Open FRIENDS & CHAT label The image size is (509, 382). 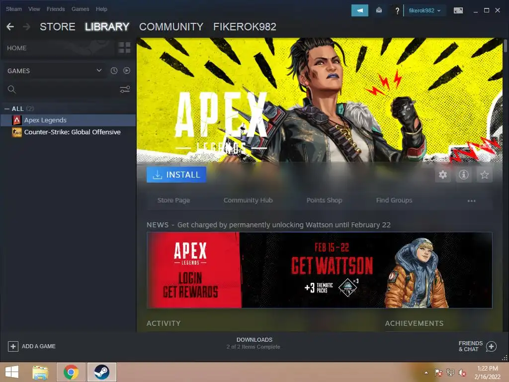pos(470,346)
